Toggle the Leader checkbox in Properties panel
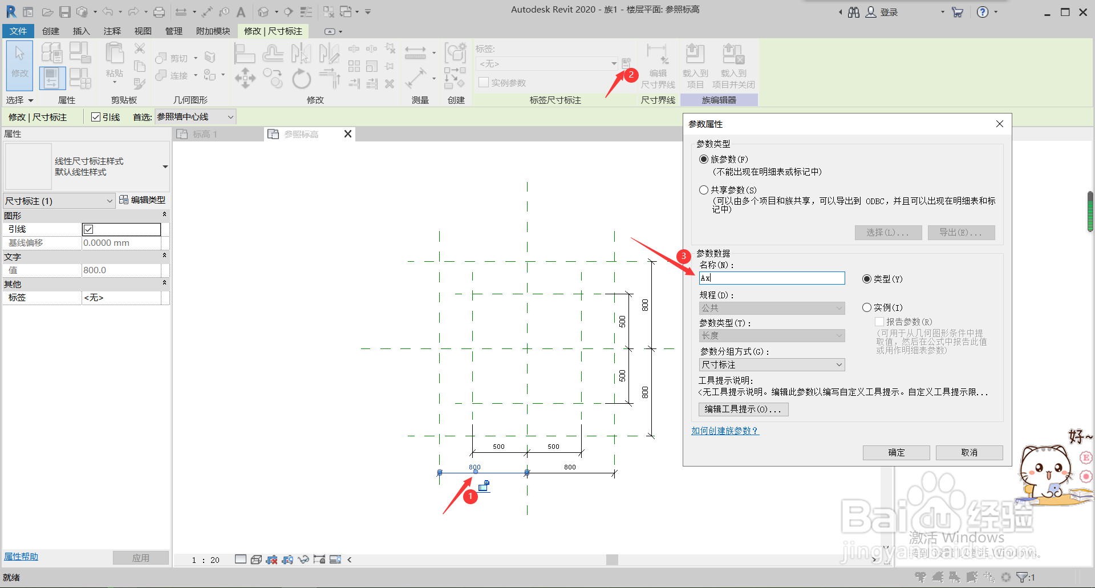The height and width of the screenshot is (588, 1095). 88,229
